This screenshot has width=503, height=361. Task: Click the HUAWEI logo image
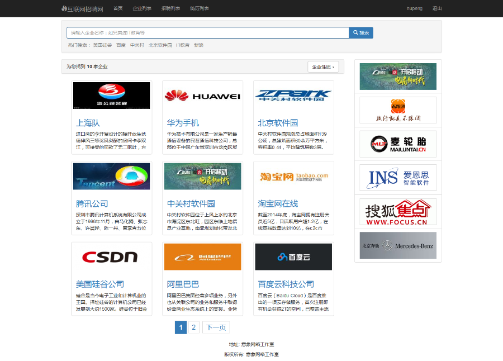pos(202,97)
